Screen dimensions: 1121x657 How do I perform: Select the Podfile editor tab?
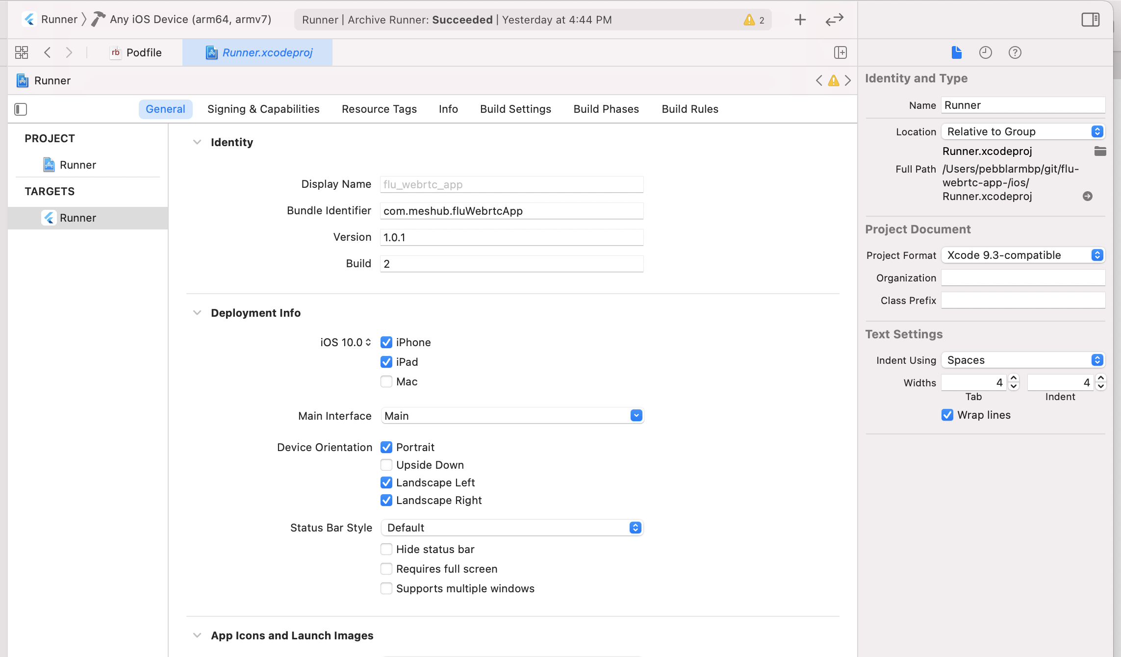(x=136, y=52)
